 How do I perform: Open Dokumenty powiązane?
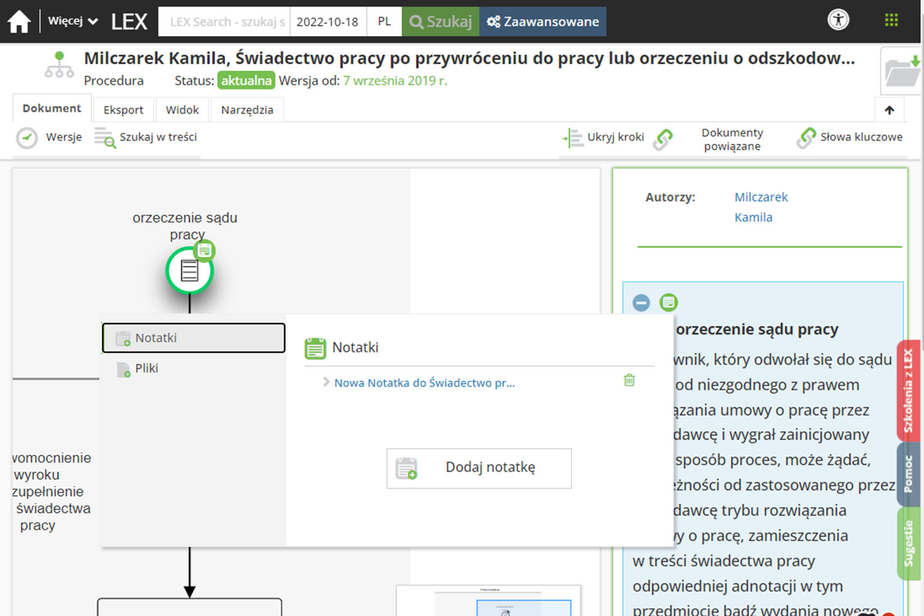(x=732, y=139)
